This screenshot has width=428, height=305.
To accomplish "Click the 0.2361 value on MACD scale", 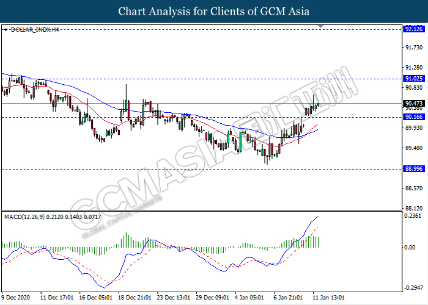I will click(x=414, y=215).
